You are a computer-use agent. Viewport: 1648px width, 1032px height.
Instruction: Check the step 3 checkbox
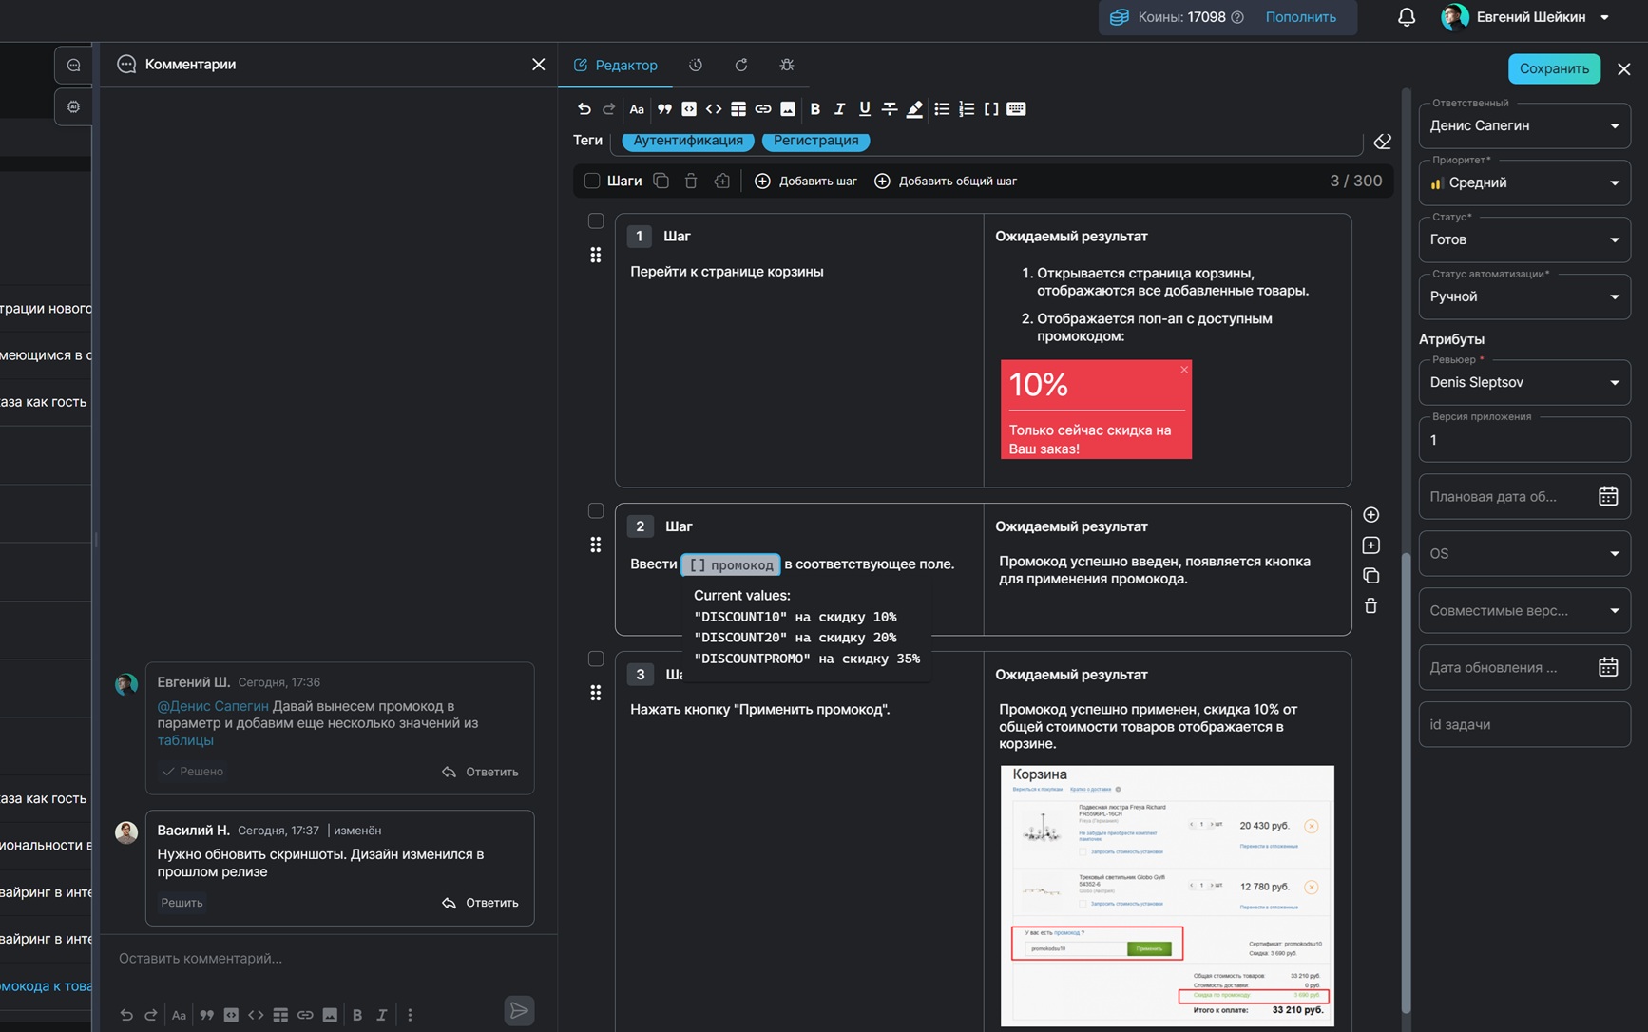[x=596, y=659]
